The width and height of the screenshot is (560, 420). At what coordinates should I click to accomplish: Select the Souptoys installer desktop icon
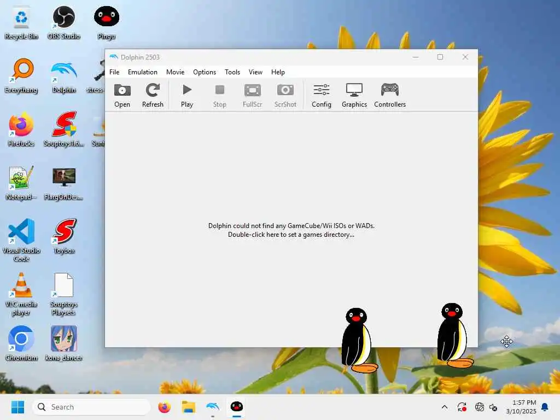[x=64, y=130]
